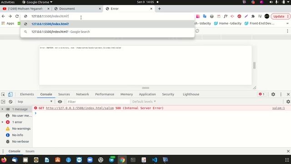Viewport: 291px width, 164px height.
Task: Open Telegram from the dock
Action: [x=111, y=160]
